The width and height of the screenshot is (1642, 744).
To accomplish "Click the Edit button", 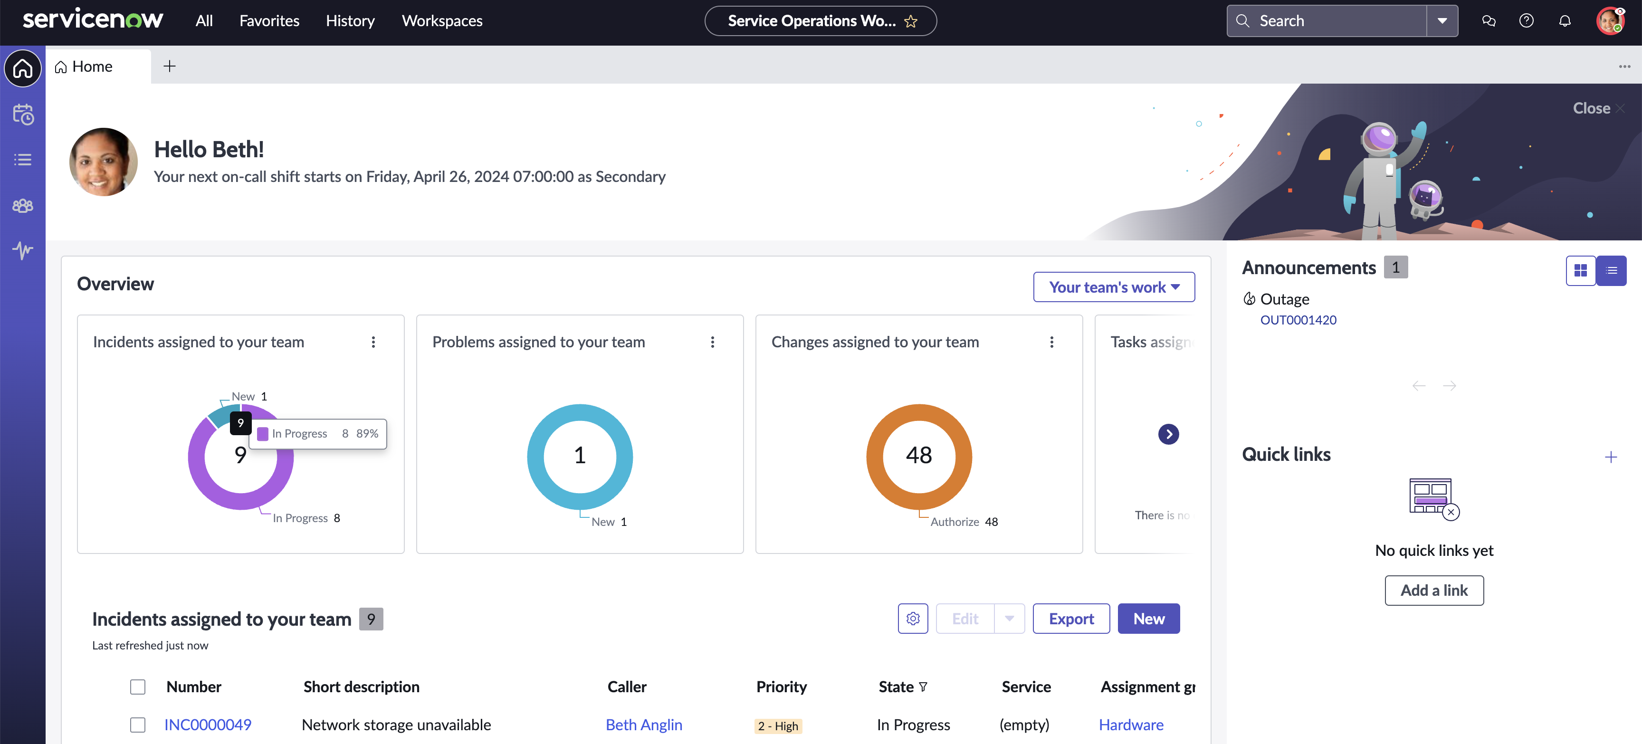I will (965, 619).
